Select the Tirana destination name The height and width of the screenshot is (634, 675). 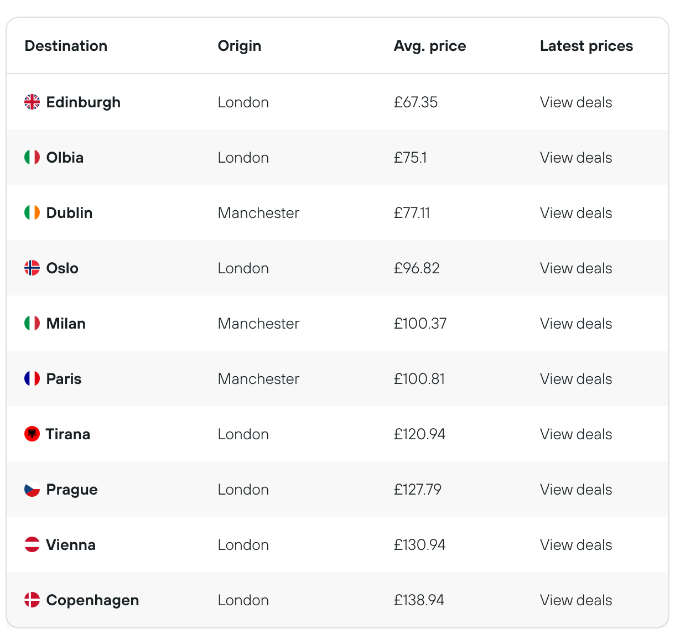[x=68, y=434]
